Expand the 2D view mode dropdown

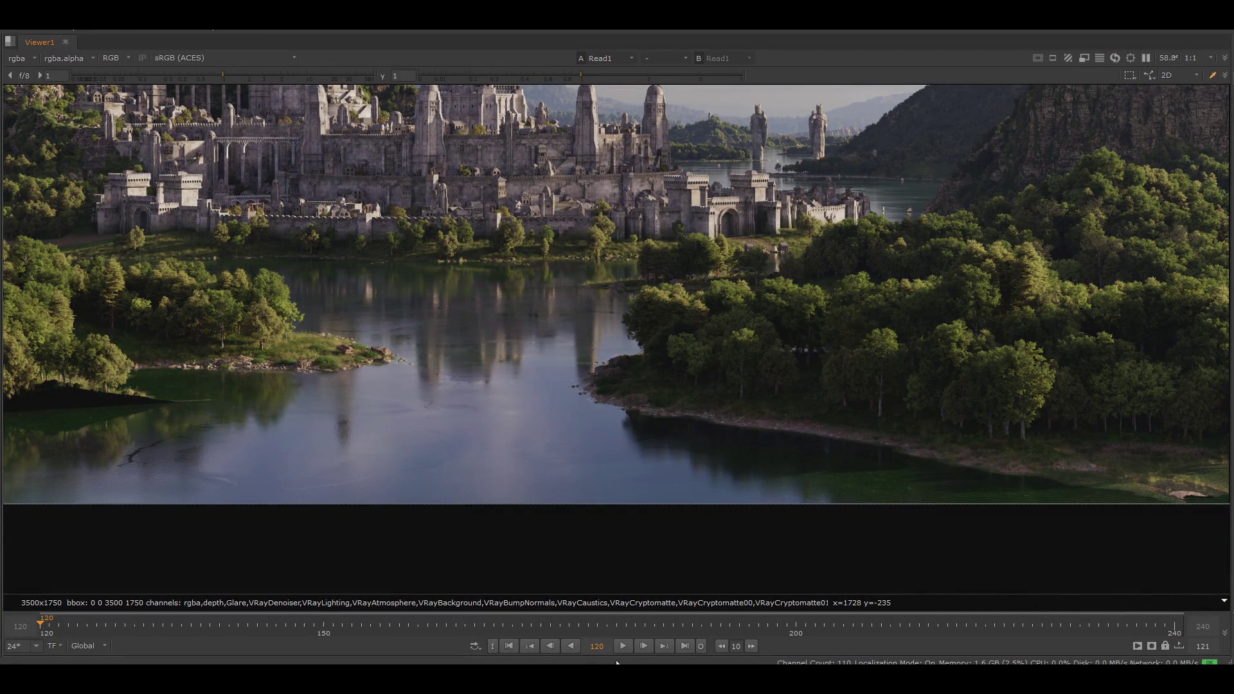(1180, 75)
